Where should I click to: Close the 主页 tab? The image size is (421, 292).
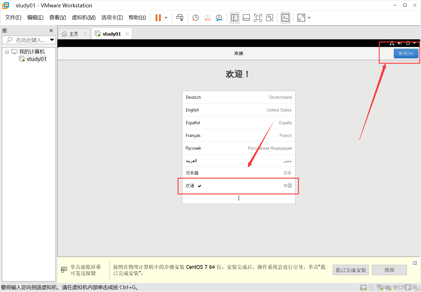[x=85, y=34]
